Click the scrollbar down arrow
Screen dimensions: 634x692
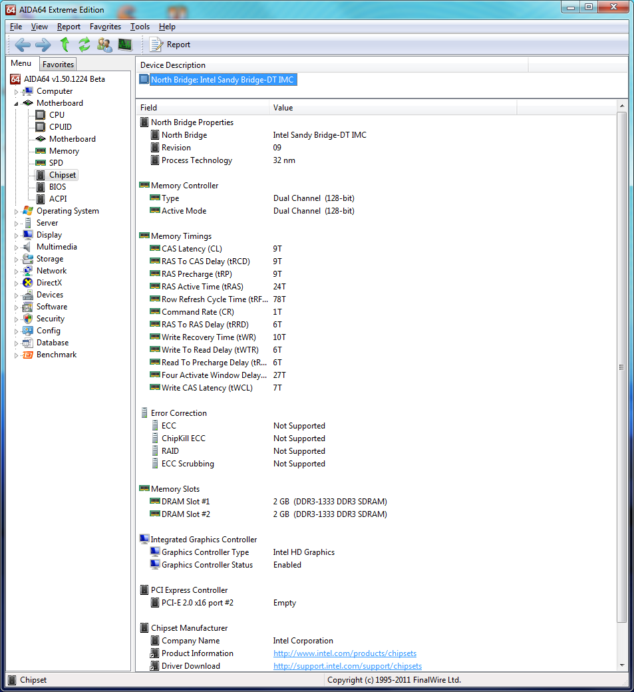621,665
